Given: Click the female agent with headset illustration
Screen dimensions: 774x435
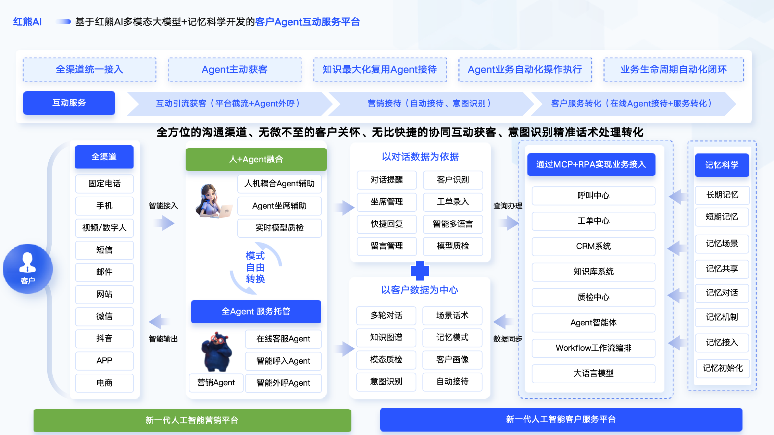Looking at the screenshot, I should (x=212, y=201).
